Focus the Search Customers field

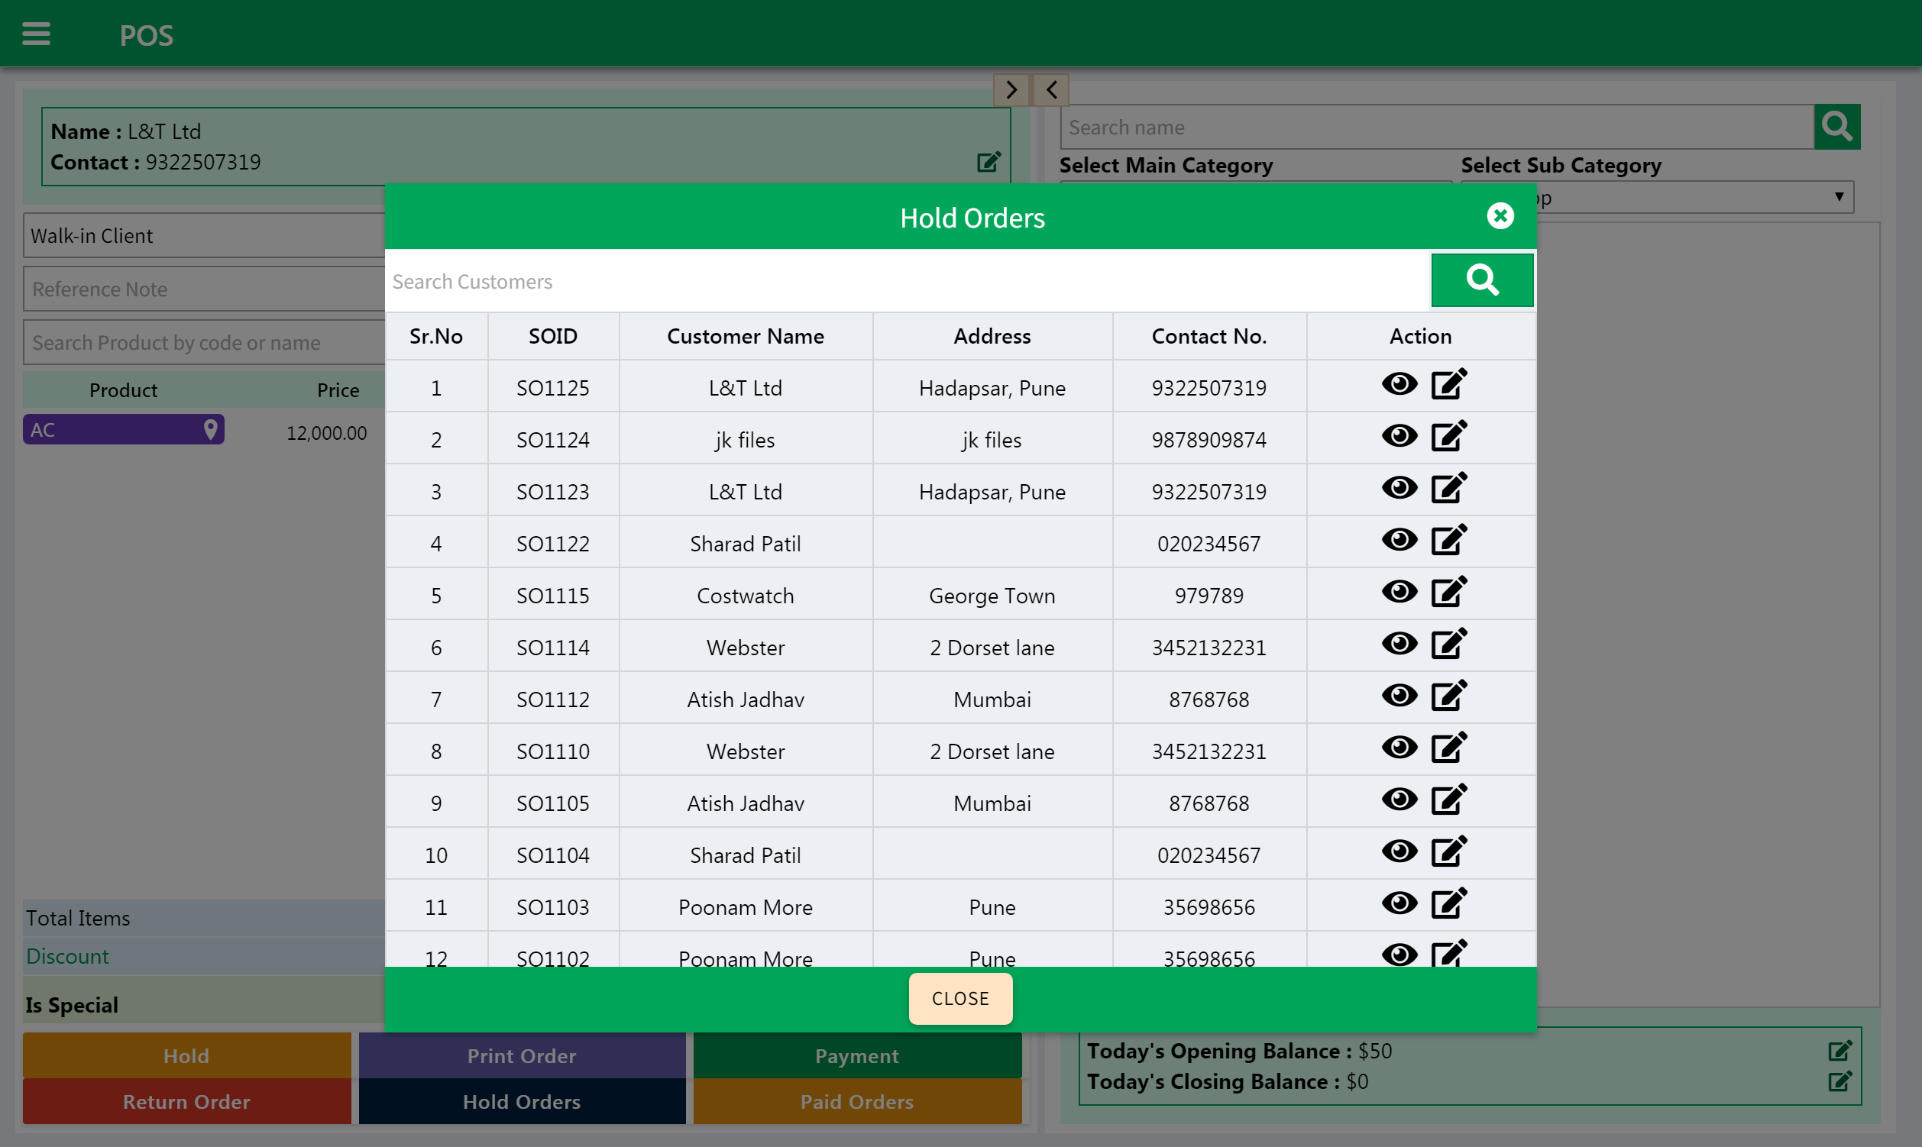point(908,281)
